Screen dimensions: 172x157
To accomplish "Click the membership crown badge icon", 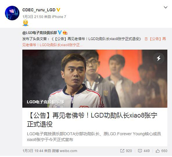I will pos(65,33).
